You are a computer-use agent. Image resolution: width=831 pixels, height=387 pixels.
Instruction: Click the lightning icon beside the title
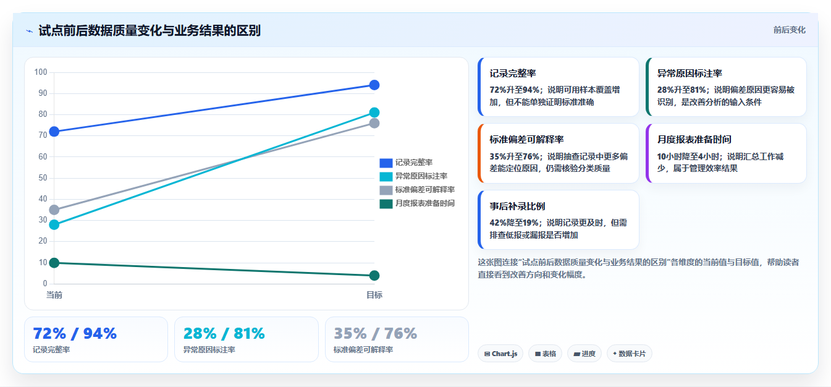29,31
